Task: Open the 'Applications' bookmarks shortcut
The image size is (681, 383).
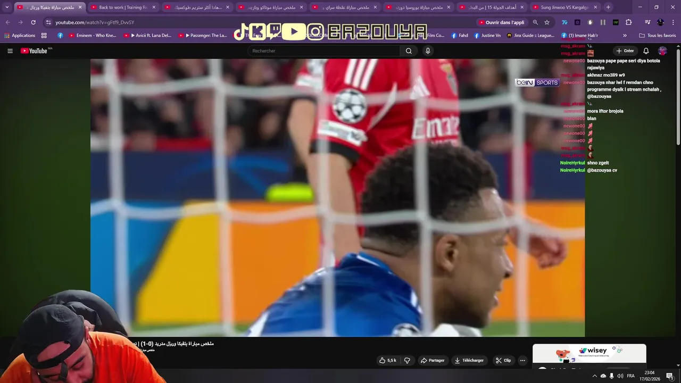Action: pos(20,36)
